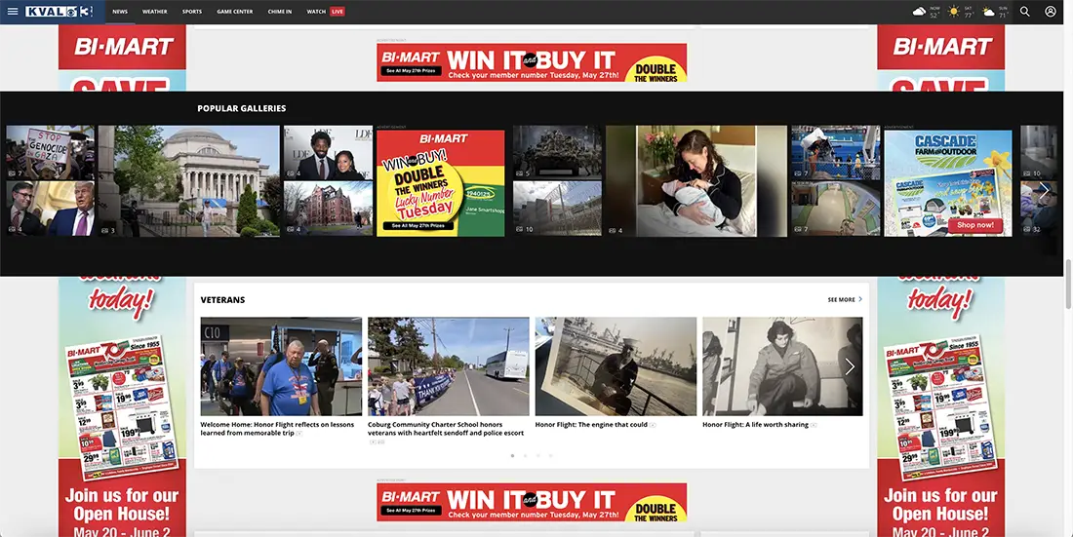1073x537 pixels.
Task: Open the LDF event couple gallery
Action: 328,152
